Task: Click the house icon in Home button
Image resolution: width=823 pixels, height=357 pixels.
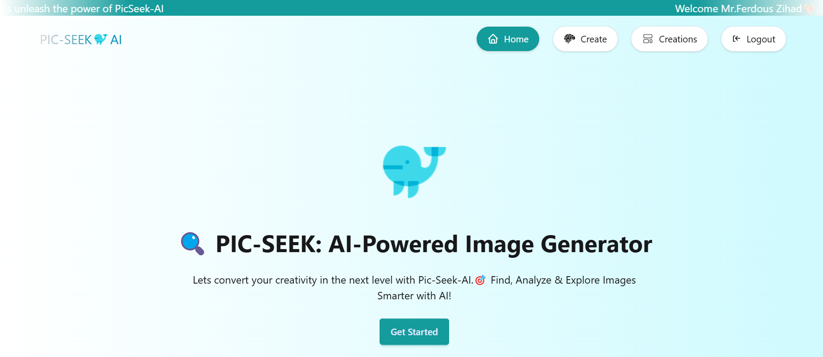Action: point(493,39)
